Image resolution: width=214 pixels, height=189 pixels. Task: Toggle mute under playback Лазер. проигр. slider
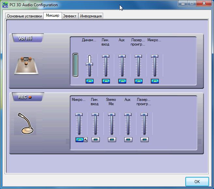pos(139,81)
